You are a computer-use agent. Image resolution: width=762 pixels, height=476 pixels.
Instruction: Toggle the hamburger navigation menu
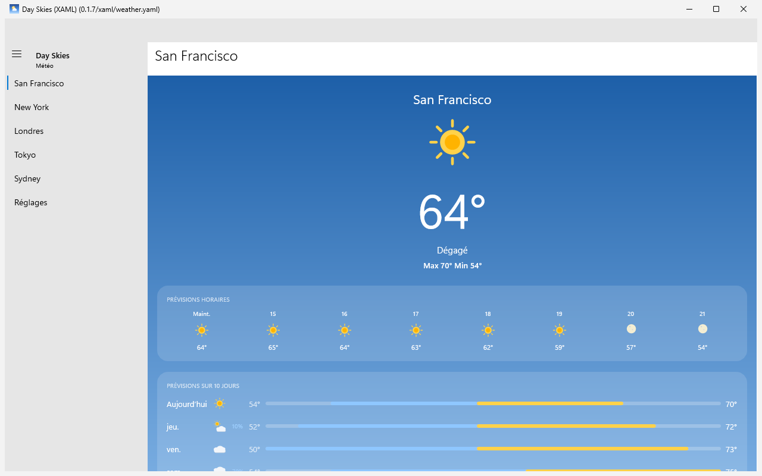[x=17, y=54]
